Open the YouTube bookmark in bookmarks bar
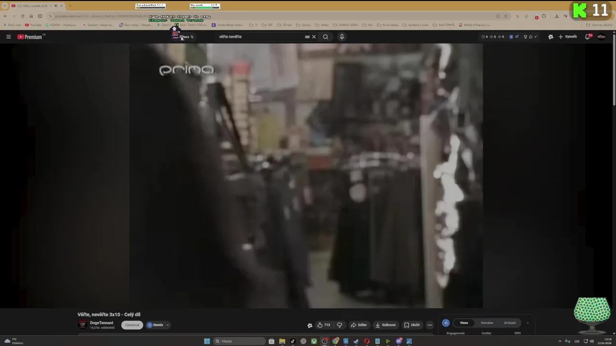This screenshot has width=616, height=346. (x=33, y=25)
